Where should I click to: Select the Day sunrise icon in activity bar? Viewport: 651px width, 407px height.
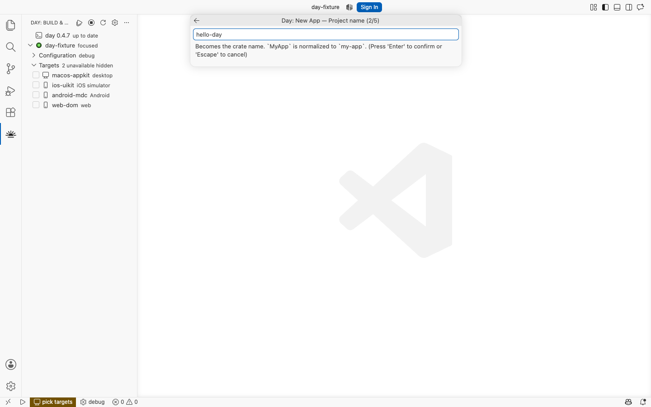pos(11,134)
